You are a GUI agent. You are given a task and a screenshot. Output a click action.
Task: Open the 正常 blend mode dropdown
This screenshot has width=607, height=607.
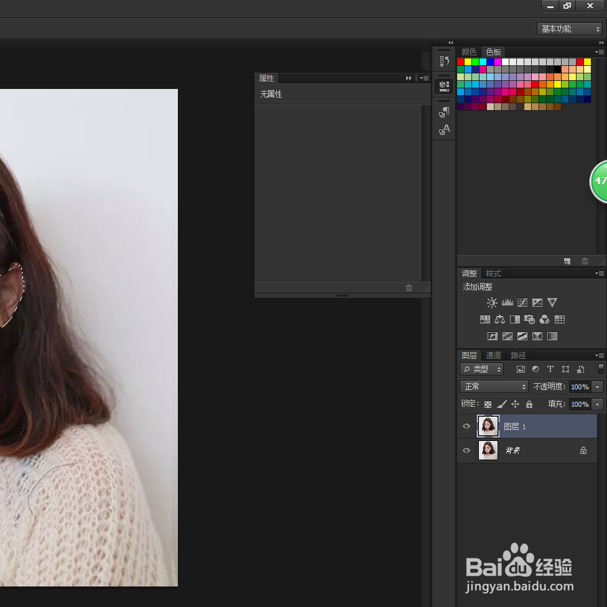tap(494, 386)
